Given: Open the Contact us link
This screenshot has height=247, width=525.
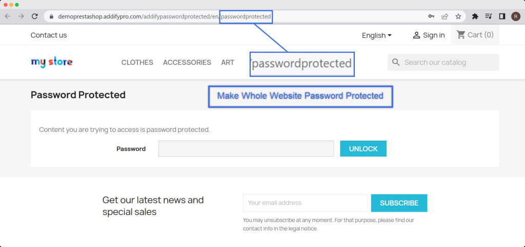Looking at the screenshot, I should pos(49,35).
